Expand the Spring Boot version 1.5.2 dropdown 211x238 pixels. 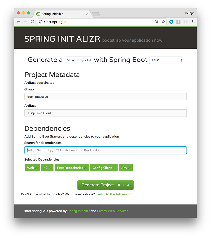[166, 60]
